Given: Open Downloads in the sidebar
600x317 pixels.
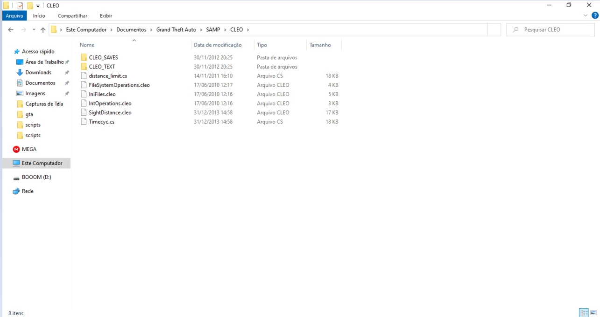Looking at the screenshot, I should coord(38,72).
